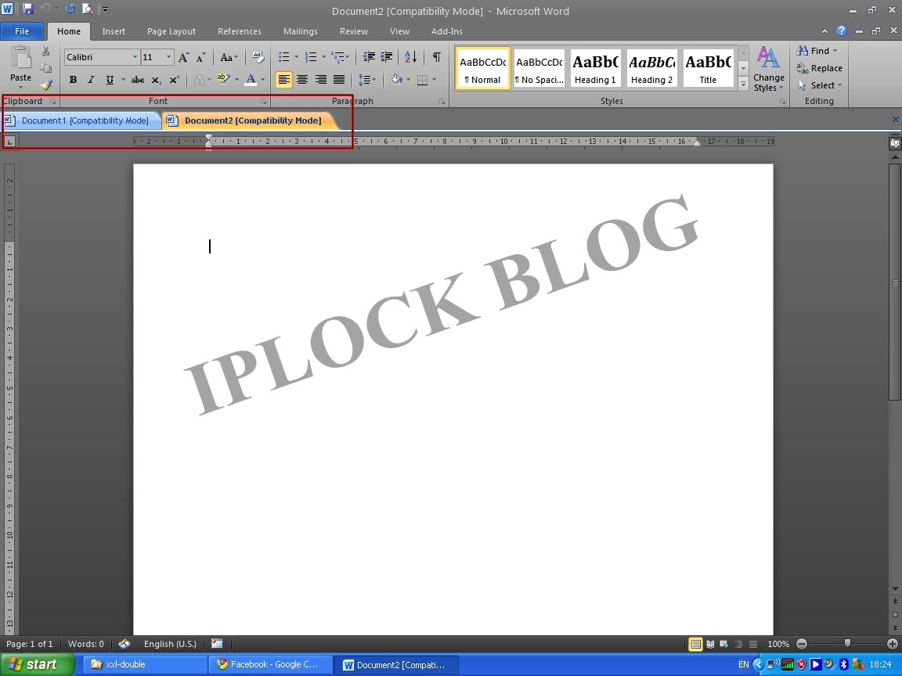Click the Cut scissors icon
The height and width of the screenshot is (676, 902).
(46, 52)
